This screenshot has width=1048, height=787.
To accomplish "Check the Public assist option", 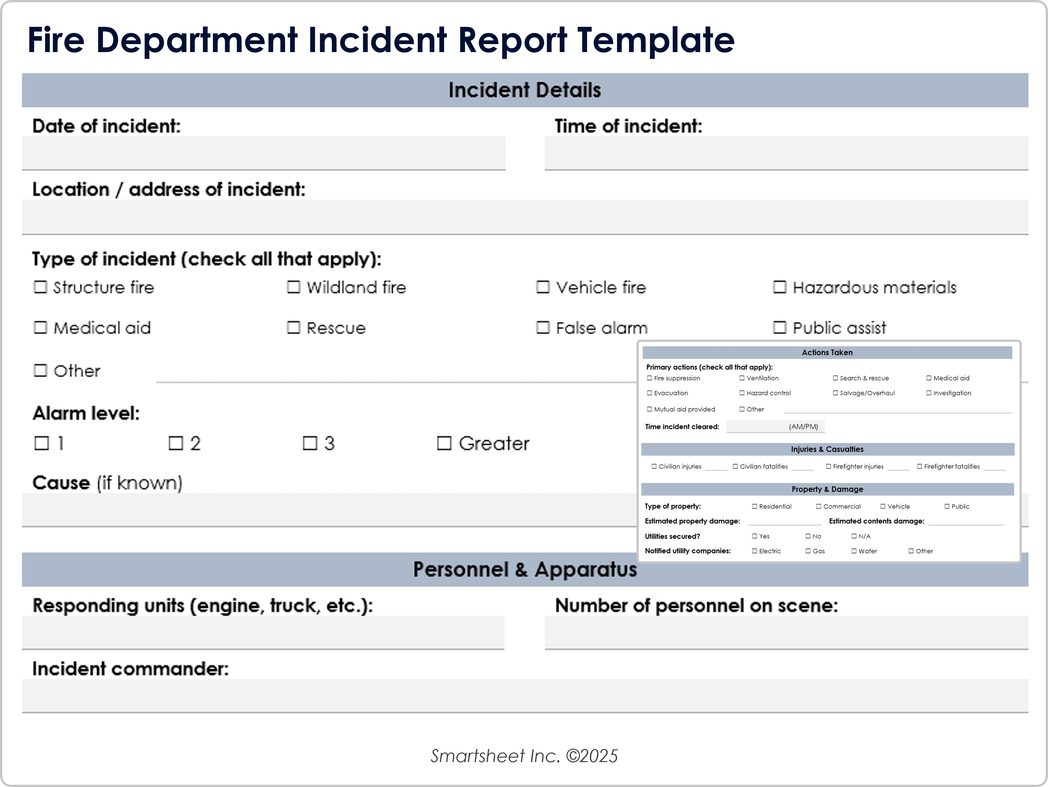I will [780, 328].
